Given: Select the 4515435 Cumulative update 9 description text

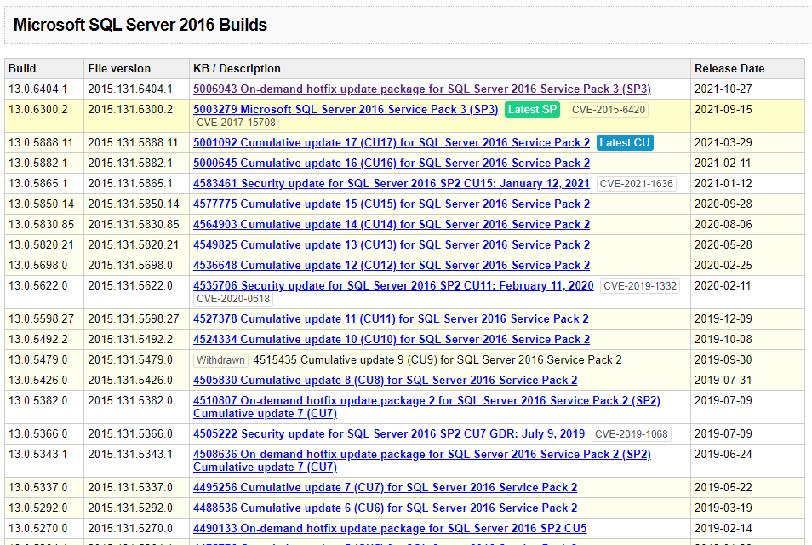Looking at the screenshot, I should click(437, 360).
